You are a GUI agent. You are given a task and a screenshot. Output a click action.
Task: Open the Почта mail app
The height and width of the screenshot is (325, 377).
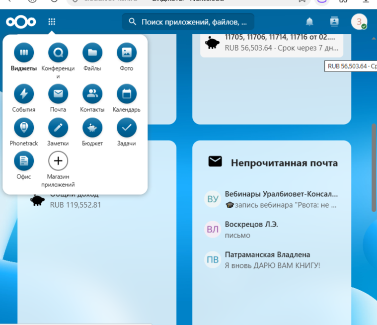point(58,98)
